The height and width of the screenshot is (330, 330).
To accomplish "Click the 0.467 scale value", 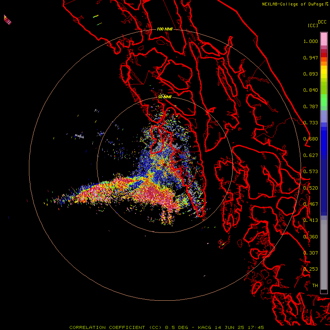I will (x=311, y=204).
